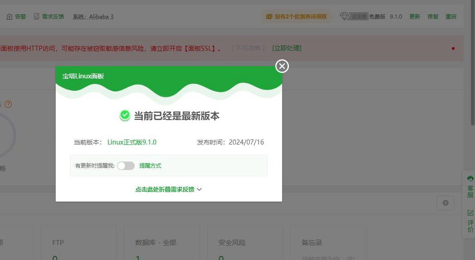Image resolution: width=475 pixels, height=260 pixels.
Task: Open the FTP overview card
Action: pos(79,242)
